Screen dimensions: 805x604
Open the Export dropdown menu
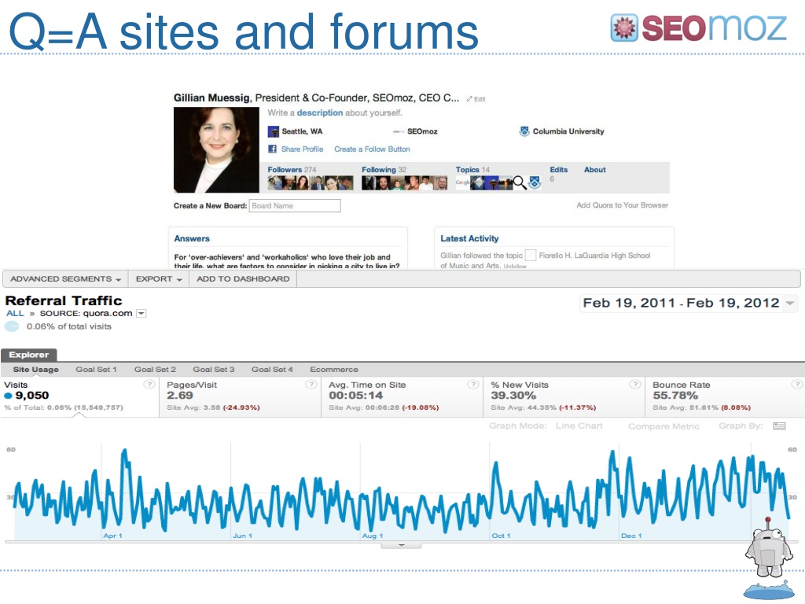159,279
